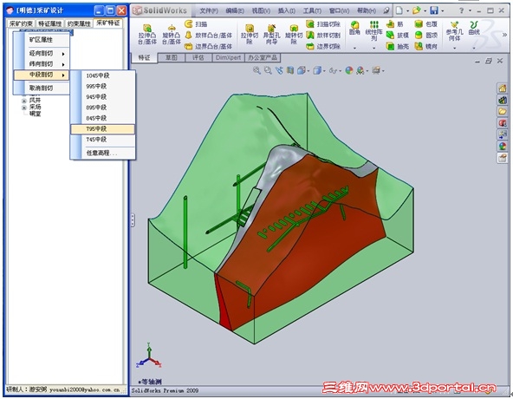Screen dimensions: 513x399
Task: Select the 硐室 tree item
Action: pos(36,114)
